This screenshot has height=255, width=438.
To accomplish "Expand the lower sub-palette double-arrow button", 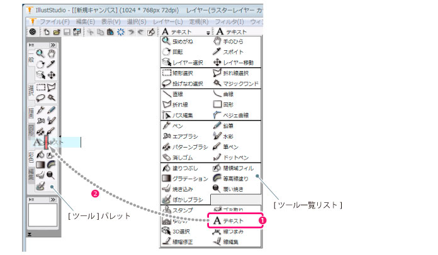I will tap(53, 200).
